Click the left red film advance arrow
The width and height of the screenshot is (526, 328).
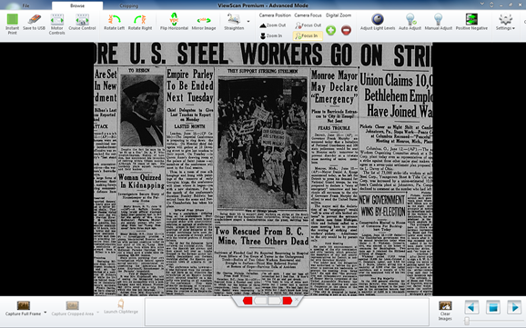point(248,301)
